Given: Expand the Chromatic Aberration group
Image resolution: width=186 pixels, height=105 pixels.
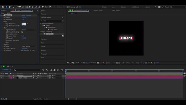Looking at the screenshot, I should coord(5,40).
